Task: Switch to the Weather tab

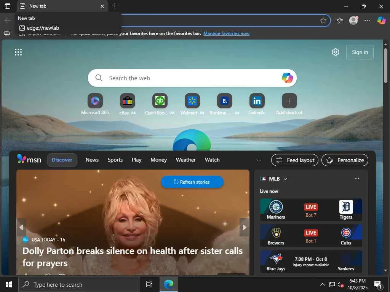Action: 185,160
